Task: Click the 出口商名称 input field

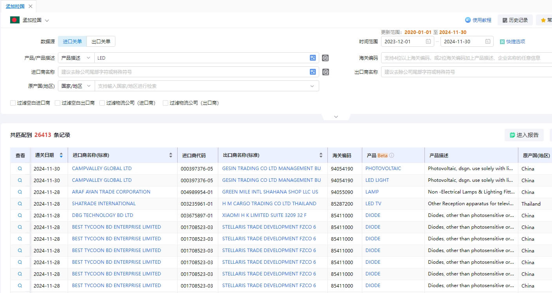Action: pos(466,72)
